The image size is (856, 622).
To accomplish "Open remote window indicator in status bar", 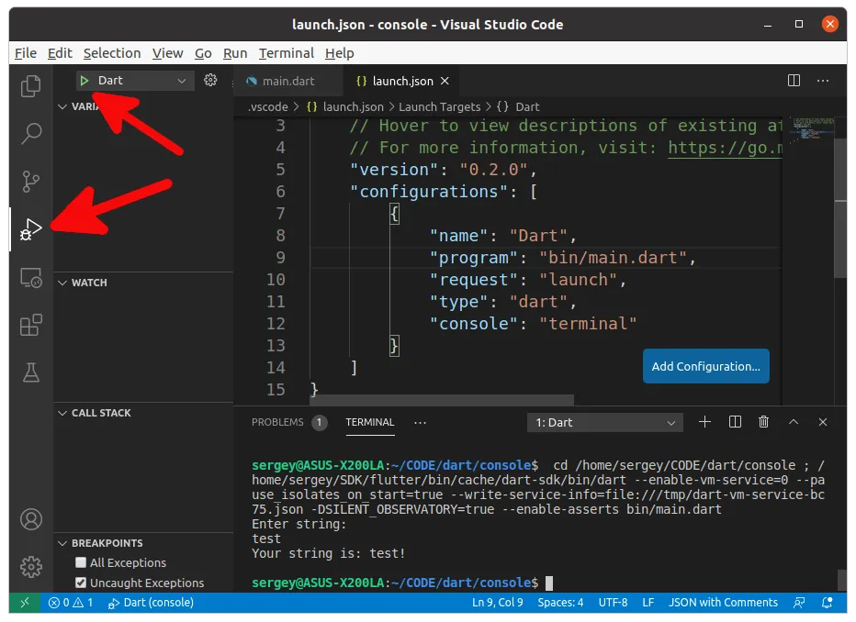I will coord(25,603).
